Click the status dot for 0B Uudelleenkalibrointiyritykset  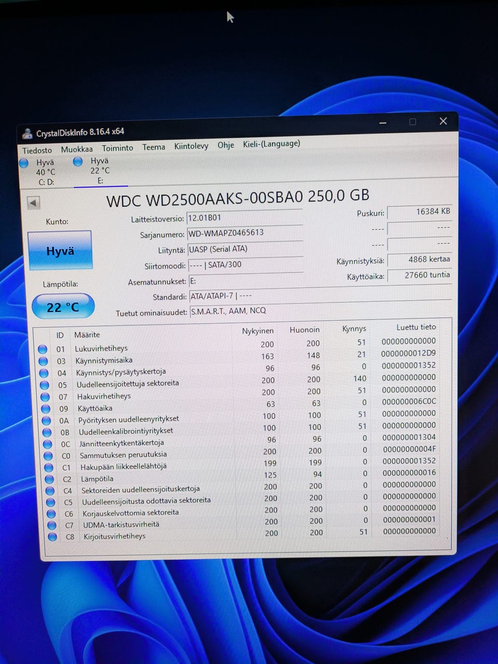47,432
